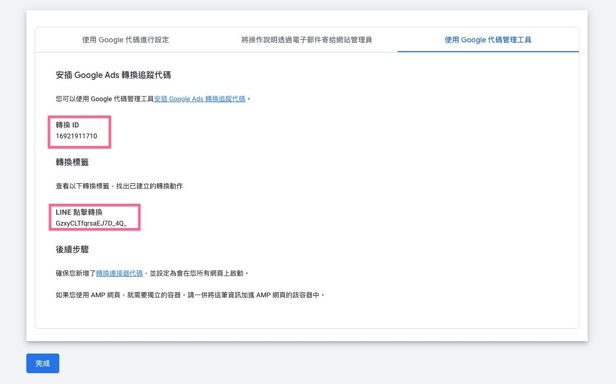Viewport: 616px width, 384px height.
Task: Click the 轉換 ID label
Action: 67,125
